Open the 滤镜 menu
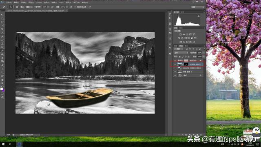Viewport: 261px width, 147px height. click(x=54, y=2)
